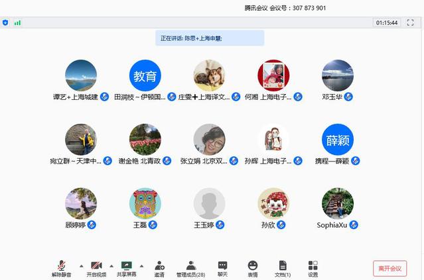Image resolution: width=424 pixels, height=280 pixels.
Task: Open the 邀请 invite icon
Action: [x=159, y=267]
